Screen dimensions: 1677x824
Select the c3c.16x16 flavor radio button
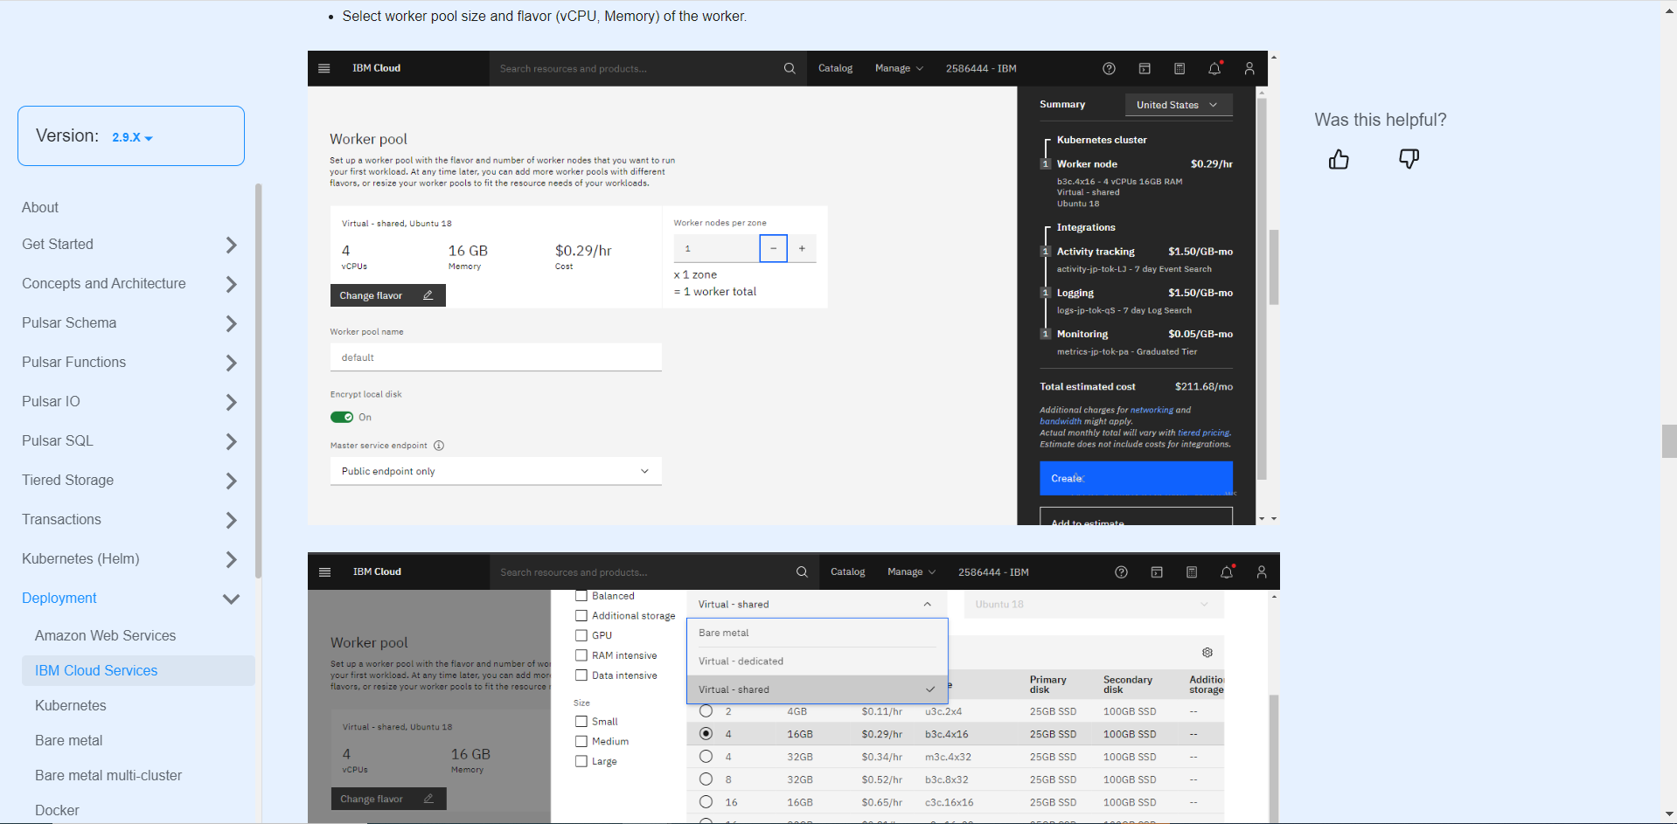tap(706, 802)
